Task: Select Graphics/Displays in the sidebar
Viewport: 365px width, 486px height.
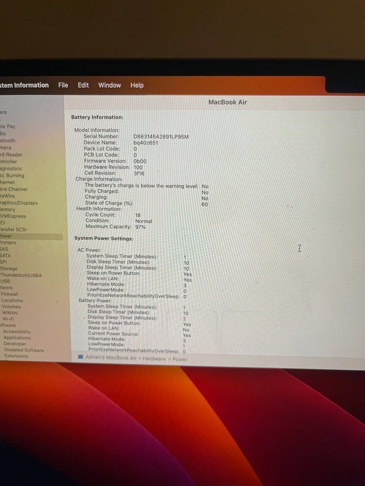Action: 19,203
